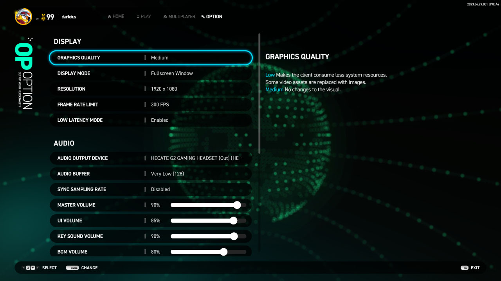
Task: Go to the PLAY tab
Action: pos(146,17)
